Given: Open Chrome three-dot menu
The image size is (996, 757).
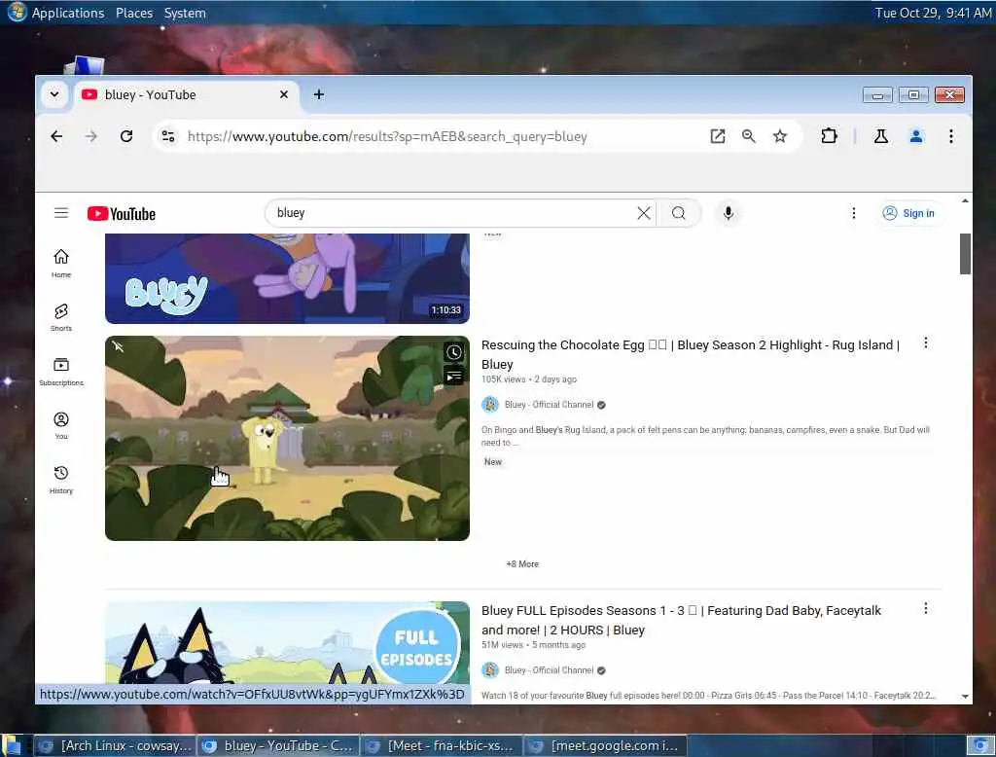Looking at the screenshot, I should [x=951, y=136].
